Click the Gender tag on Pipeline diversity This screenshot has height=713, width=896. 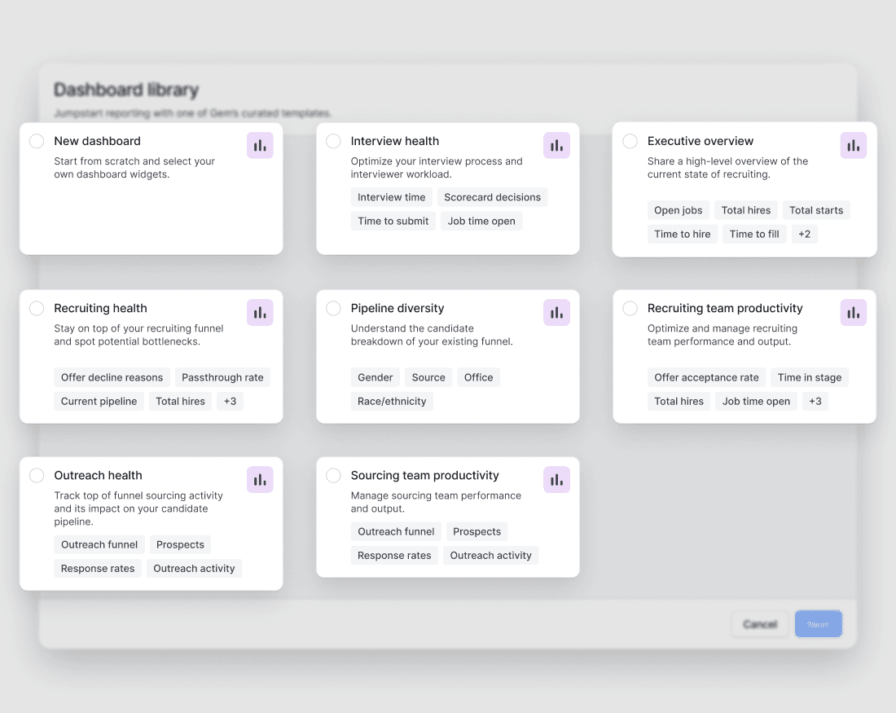375,377
